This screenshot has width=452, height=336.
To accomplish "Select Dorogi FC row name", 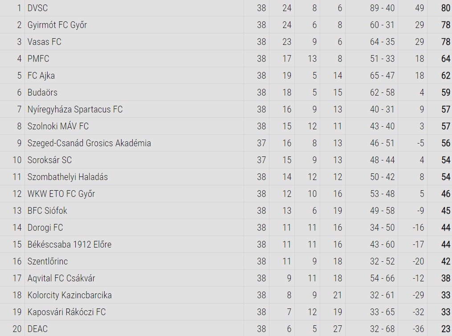I will click(x=45, y=228).
